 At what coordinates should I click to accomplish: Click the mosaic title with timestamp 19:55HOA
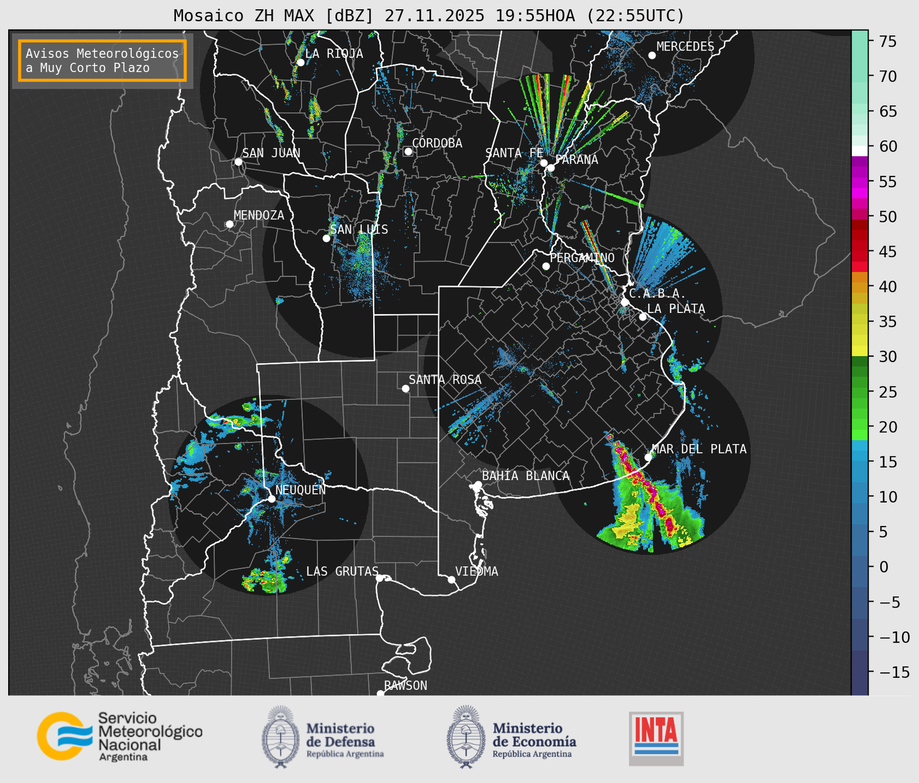click(429, 16)
